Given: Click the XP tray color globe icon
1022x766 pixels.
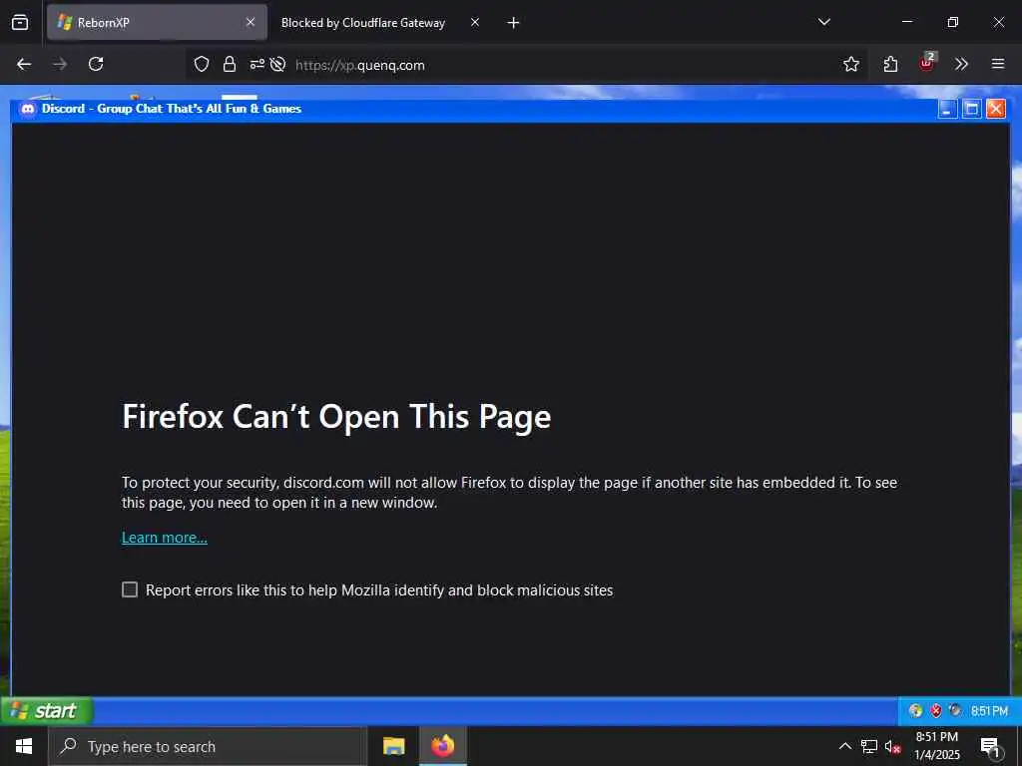Looking at the screenshot, I should (x=915, y=710).
